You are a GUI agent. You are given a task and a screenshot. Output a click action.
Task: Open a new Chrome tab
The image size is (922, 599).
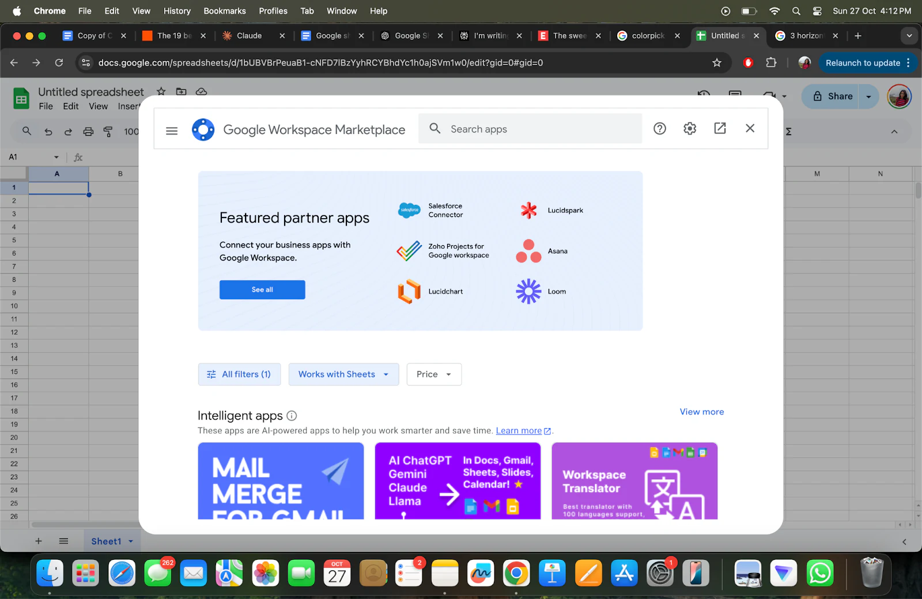(x=857, y=36)
